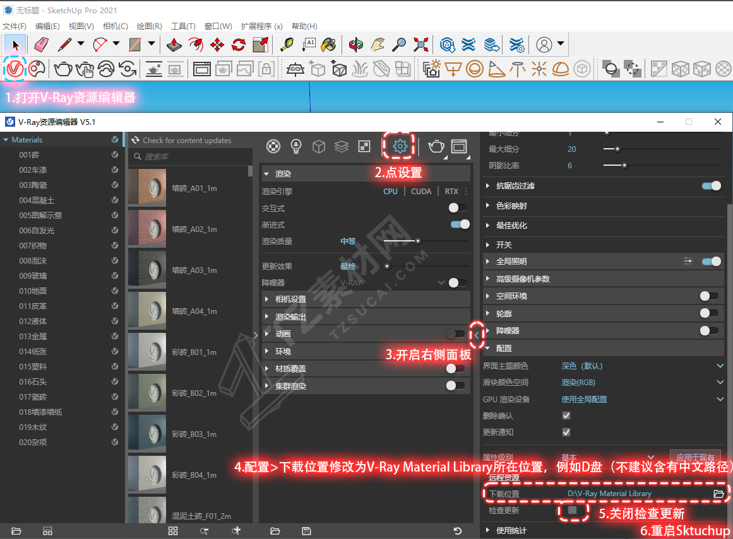
Task: Expand the 最佳优化 section
Action: click(487, 226)
